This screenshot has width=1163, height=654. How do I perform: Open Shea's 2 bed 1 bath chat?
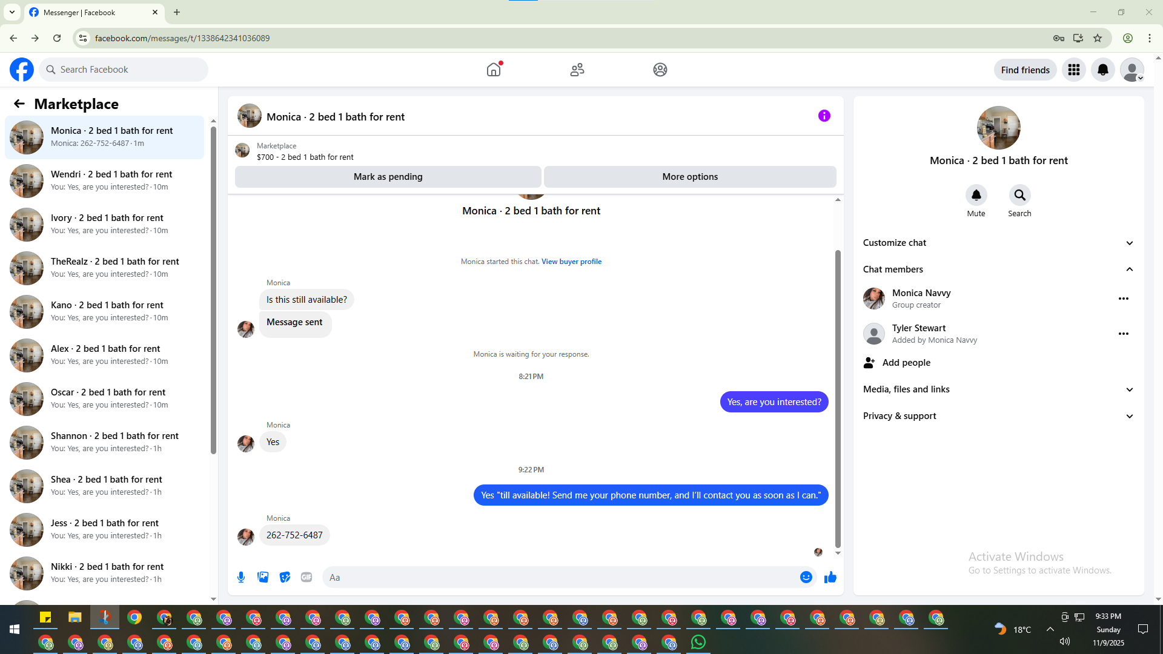pyautogui.click(x=104, y=486)
